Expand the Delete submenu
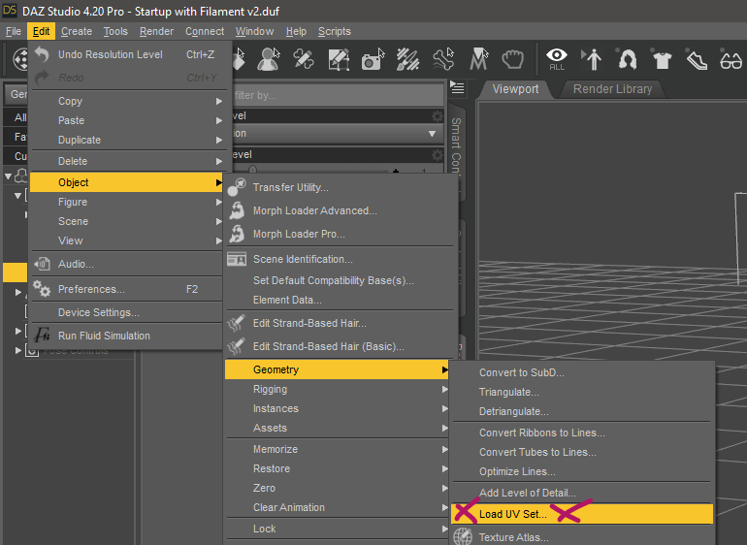This screenshot has width=747, height=545. 126,161
